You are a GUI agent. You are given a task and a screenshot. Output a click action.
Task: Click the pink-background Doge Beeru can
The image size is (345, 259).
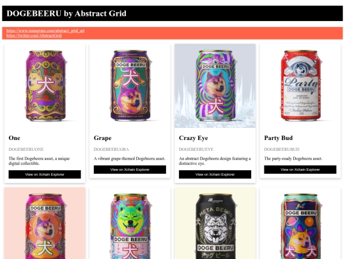[45, 223]
